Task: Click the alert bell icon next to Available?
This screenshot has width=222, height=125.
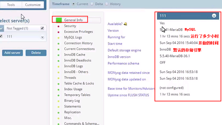Action: click(x=126, y=24)
